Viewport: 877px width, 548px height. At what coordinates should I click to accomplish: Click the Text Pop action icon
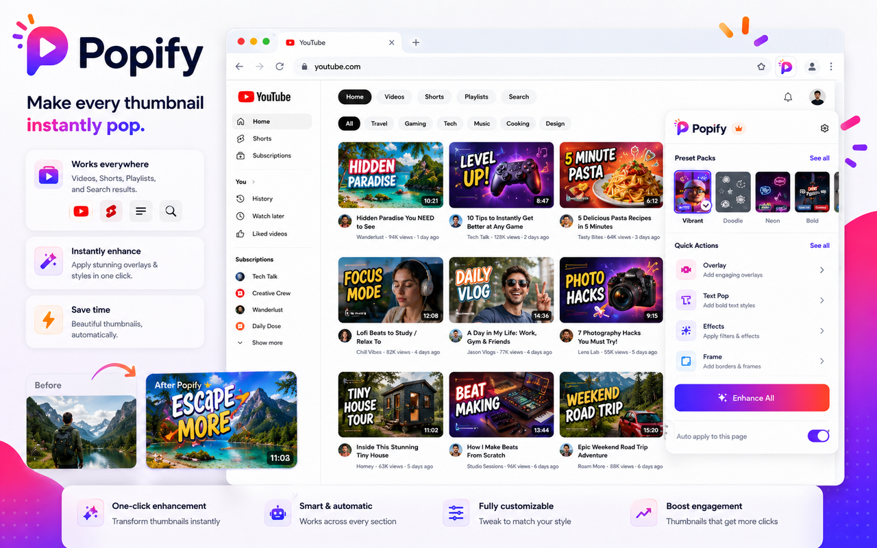(685, 300)
